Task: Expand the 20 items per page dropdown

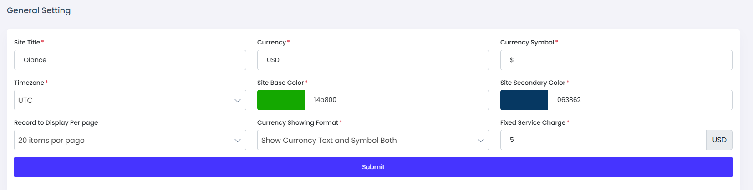Action: [130, 140]
